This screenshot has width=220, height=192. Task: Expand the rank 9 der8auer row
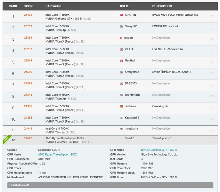(x=212, y=108)
